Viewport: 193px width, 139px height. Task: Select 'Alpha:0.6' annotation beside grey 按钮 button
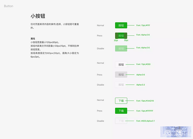tap(140, 75)
